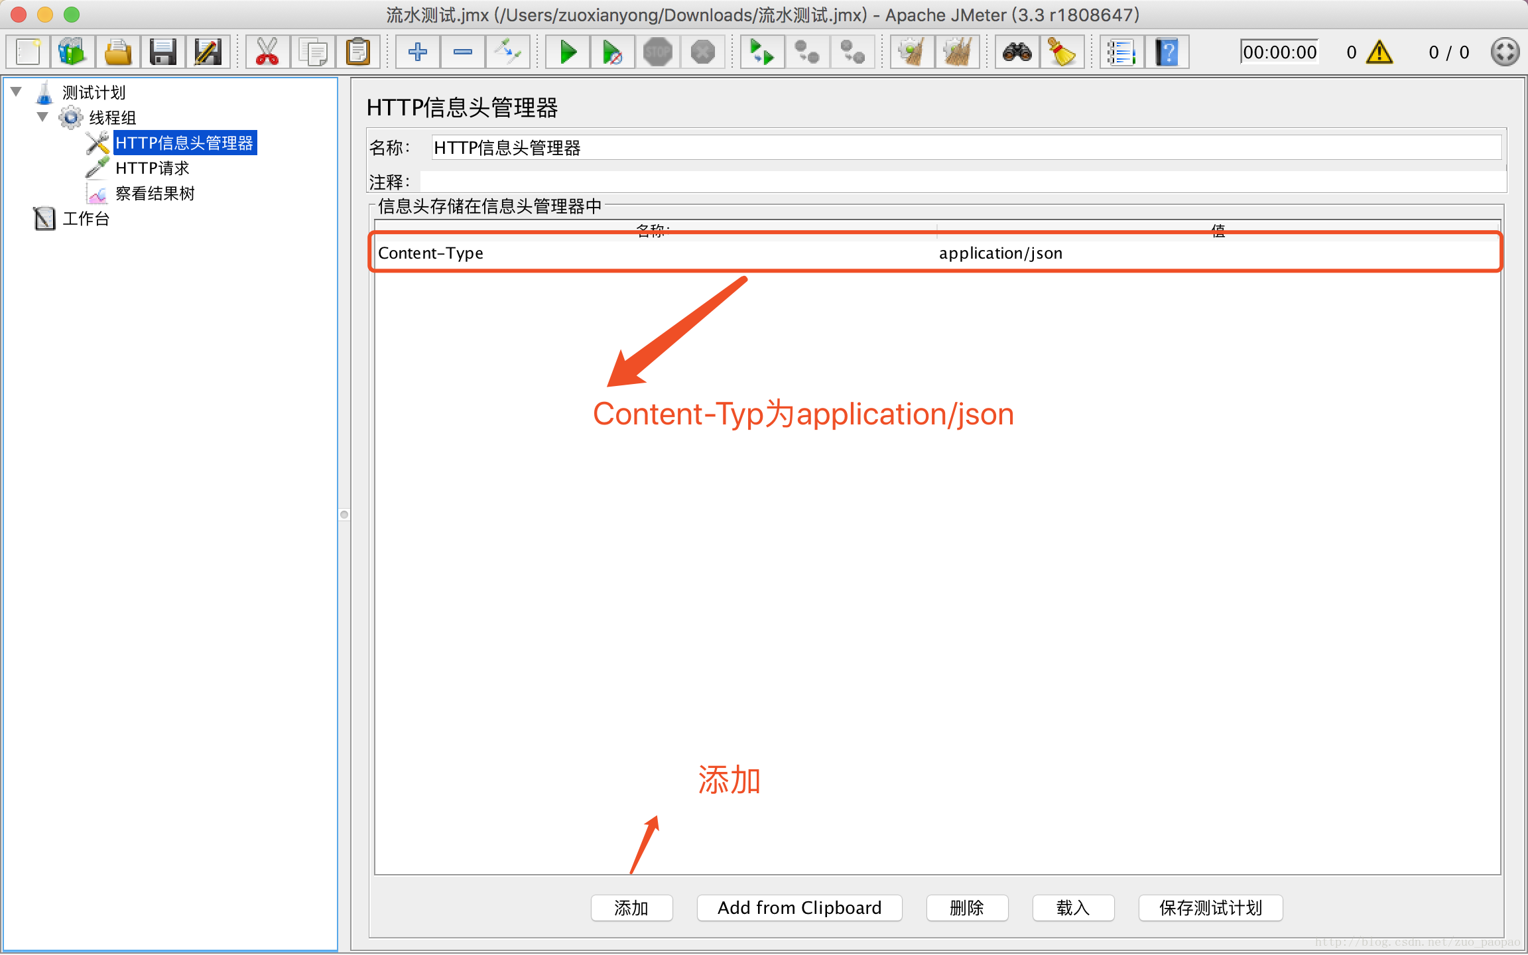Stop the test with STOP icon

658,52
